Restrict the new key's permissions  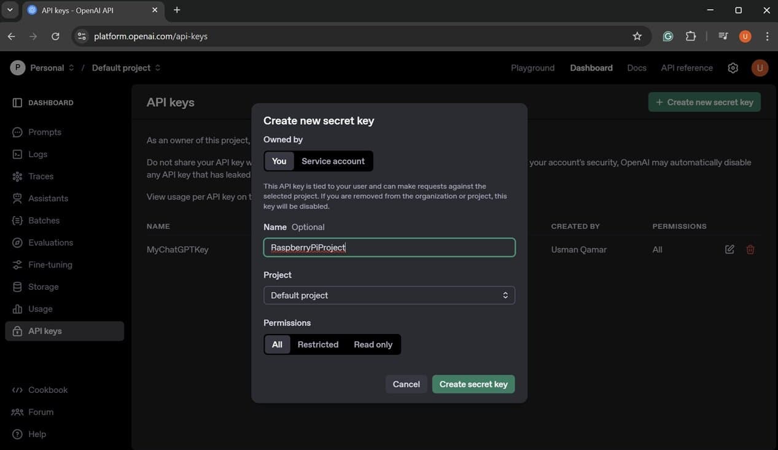pyautogui.click(x=318, y=344)
